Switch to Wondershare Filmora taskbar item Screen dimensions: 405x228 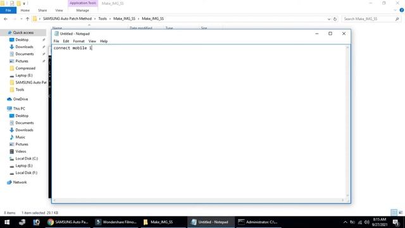116,222
